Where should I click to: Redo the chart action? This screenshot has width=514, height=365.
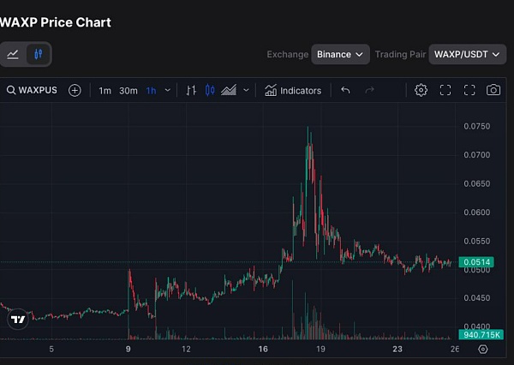[369, 90]
